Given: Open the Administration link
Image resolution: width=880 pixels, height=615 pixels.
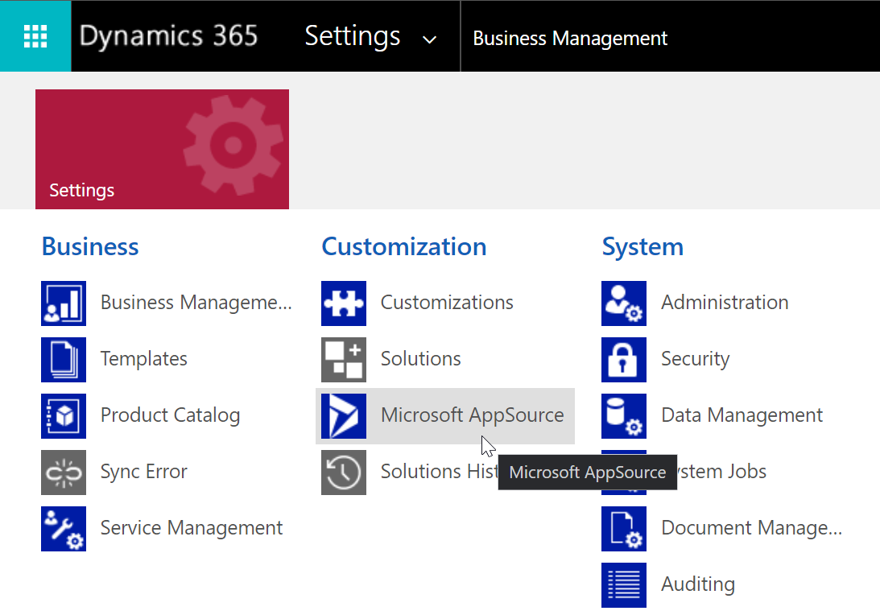Looking at the screenshot, I should tap(725, 303).
